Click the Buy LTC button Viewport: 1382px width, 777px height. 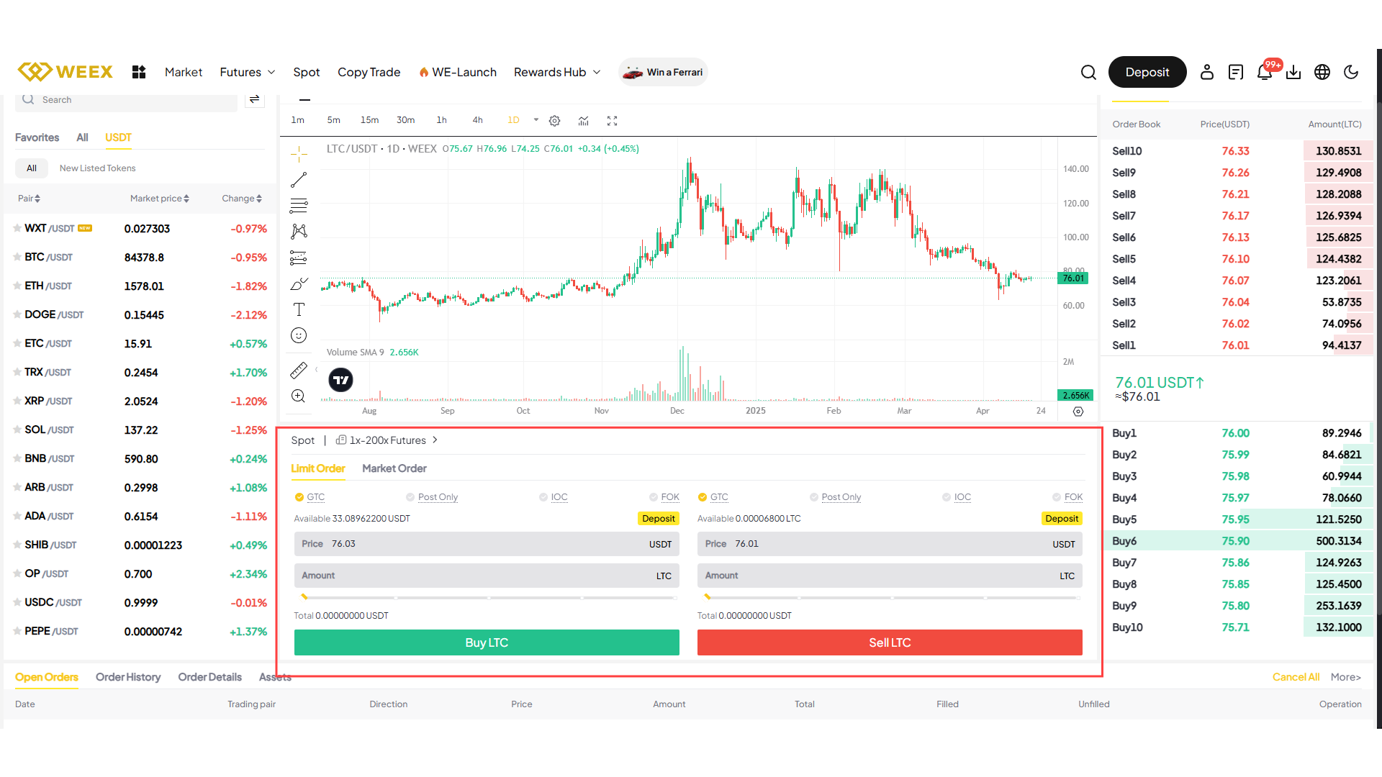pos(487,642)
